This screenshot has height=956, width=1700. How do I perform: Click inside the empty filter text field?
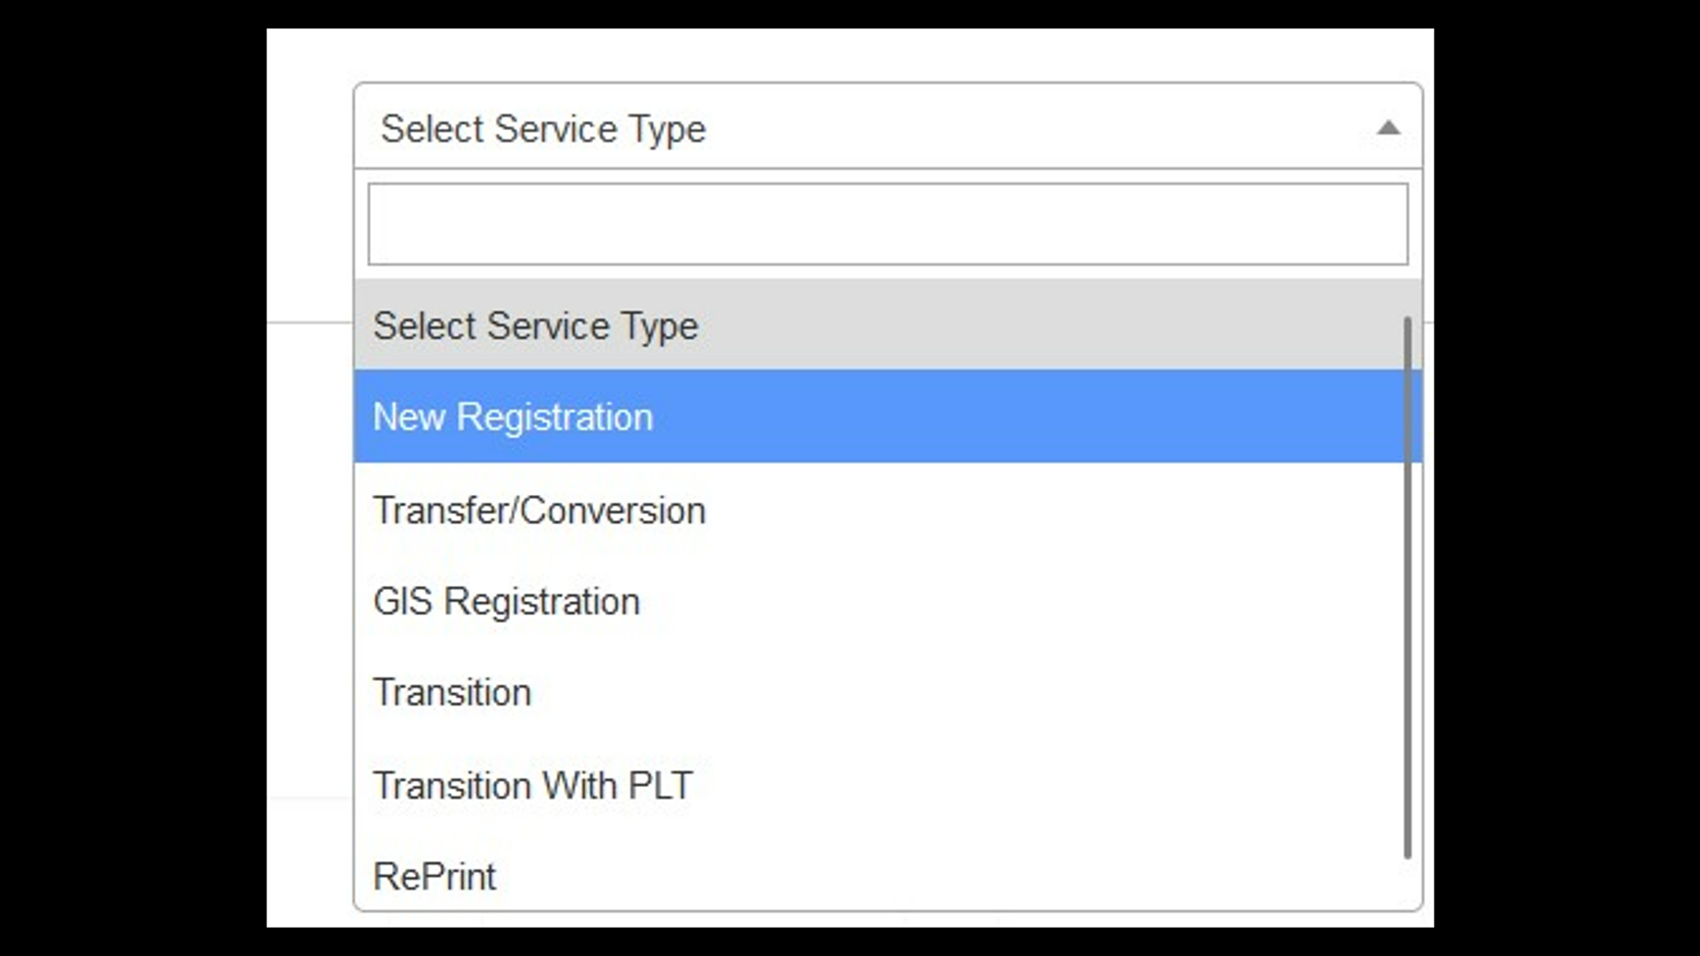888,224
